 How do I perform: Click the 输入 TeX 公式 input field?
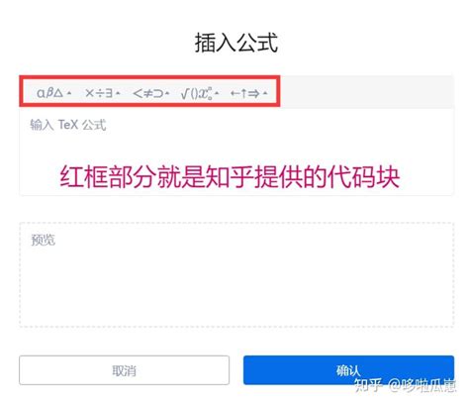[x=236, y=152]
